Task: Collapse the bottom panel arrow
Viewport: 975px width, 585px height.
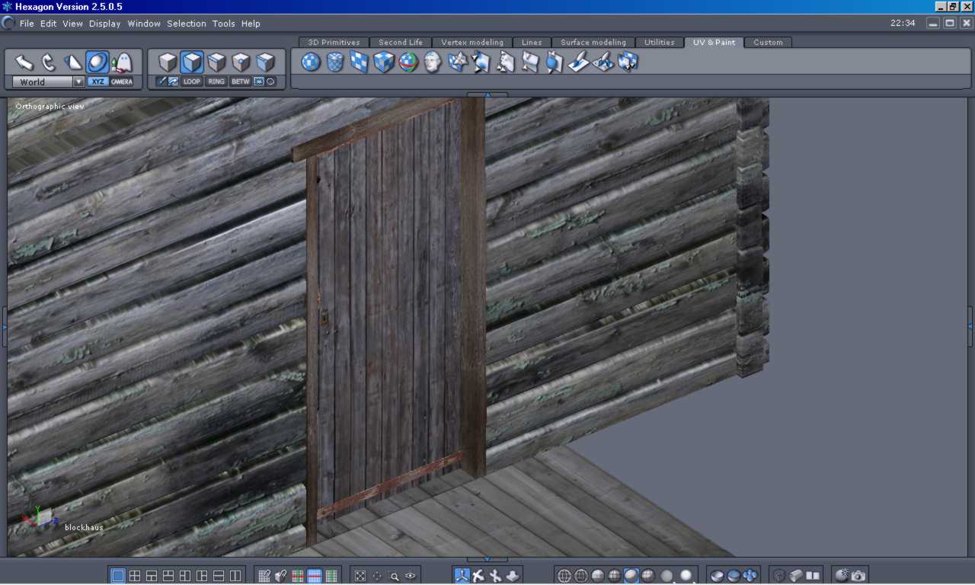Action: coord(487,559)
